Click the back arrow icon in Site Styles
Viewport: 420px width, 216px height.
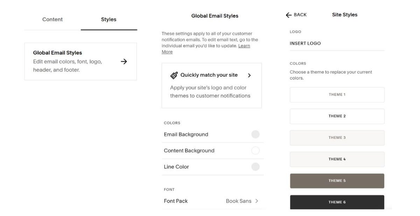click(288, 15)
